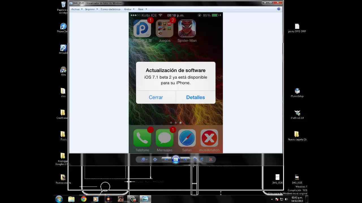The width and height of the screenshot is (362, 203).
Task: Select PhoneClean desktop shortcut
Action: coord(63,28)
